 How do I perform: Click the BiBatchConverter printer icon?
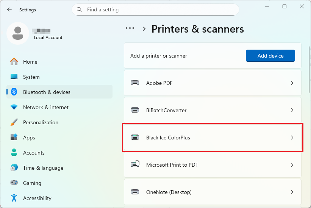click(135, 110)
